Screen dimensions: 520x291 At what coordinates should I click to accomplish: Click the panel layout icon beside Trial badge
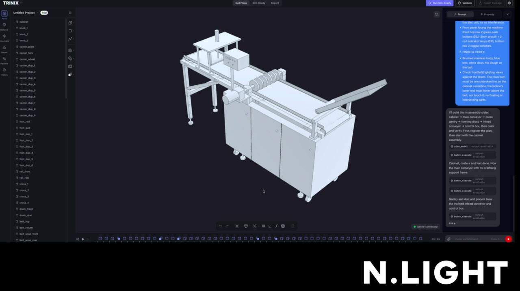click(x=70, y=13)
